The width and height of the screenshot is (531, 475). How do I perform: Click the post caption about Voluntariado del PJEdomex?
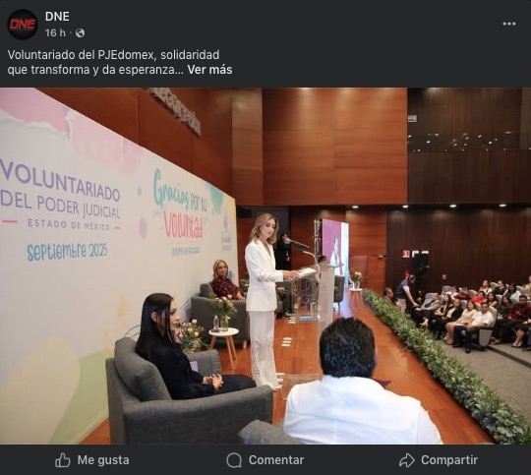(x=120, y=62)
